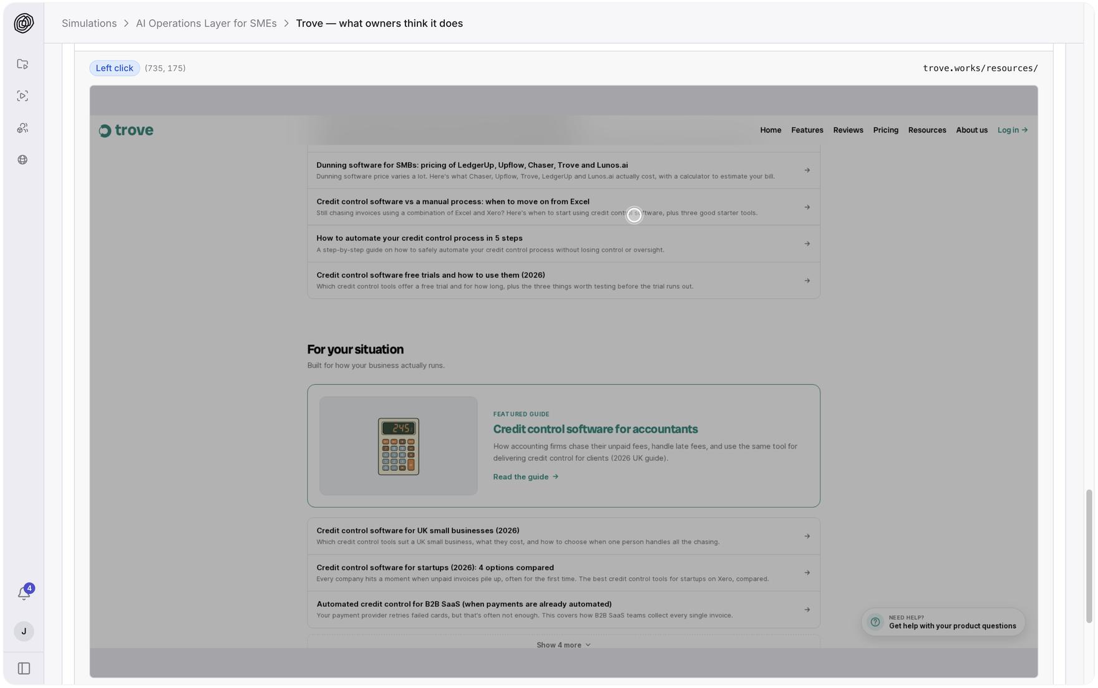
Task: Click the FEATURED GUIDE label
Action: (521, 414)
